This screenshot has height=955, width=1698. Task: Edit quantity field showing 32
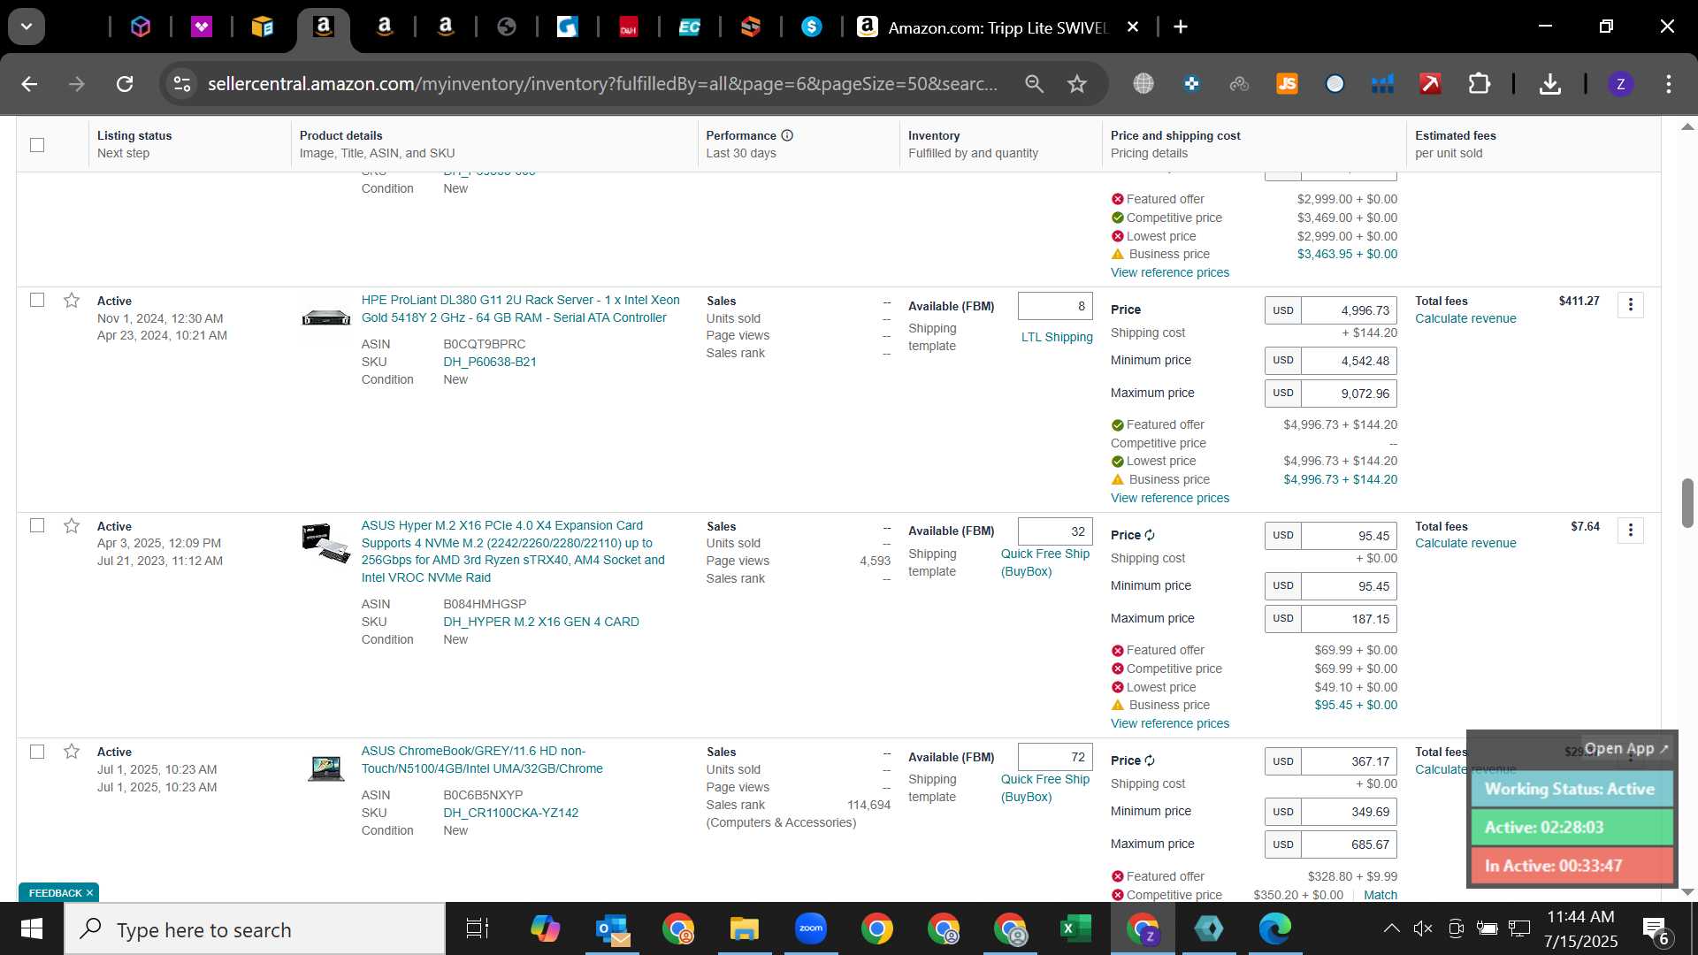(1055, 531)
